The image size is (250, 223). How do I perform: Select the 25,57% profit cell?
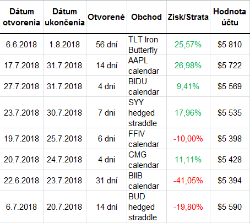coord(188,45)
